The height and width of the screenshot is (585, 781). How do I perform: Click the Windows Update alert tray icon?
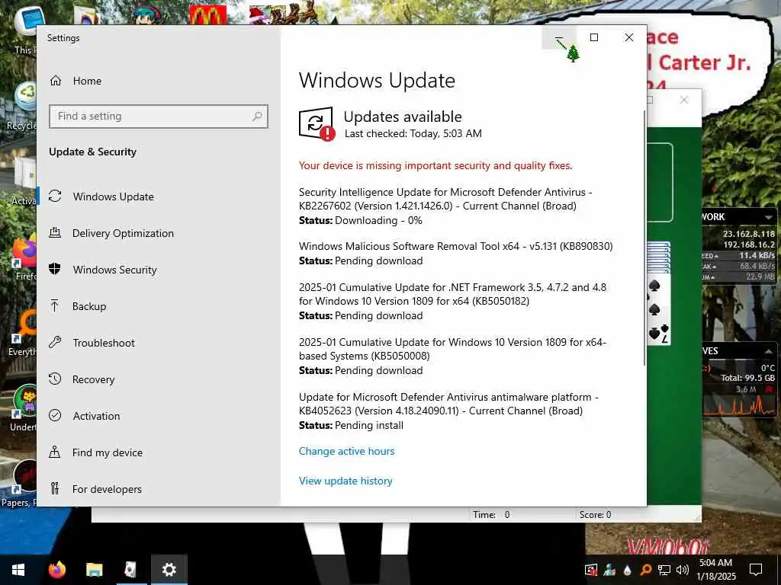point(591,570)
